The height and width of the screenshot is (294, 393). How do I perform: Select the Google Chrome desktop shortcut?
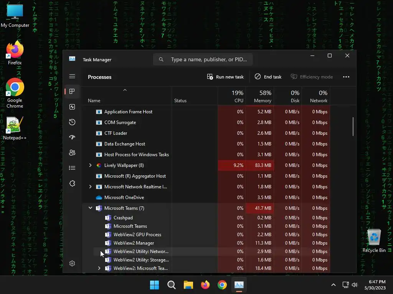(x=15, y=93)
